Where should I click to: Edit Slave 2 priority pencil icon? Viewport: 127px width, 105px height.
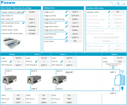click(62, 61)
